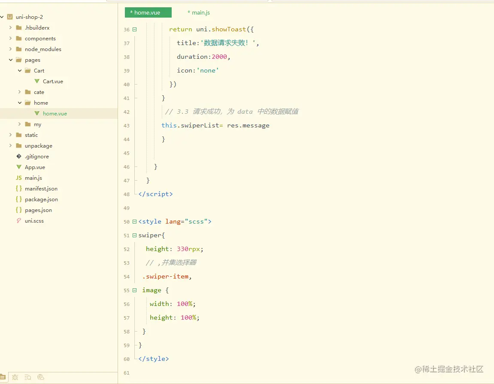Click the braces icon beside pages.json
Viewport: 494px width, 384px height.
coord(19,210)
